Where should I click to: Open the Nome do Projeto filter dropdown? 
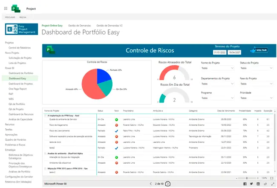click(218, 68)
